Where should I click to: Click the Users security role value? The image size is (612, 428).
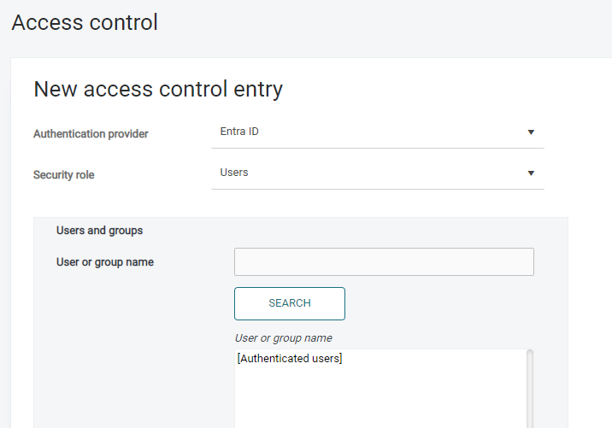(x=234, y=173)
